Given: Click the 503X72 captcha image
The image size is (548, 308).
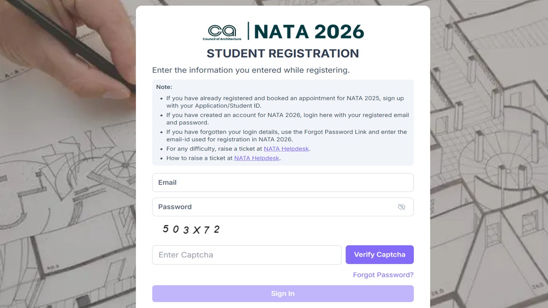Looking at the screenshot, I should tap(191, 230).
